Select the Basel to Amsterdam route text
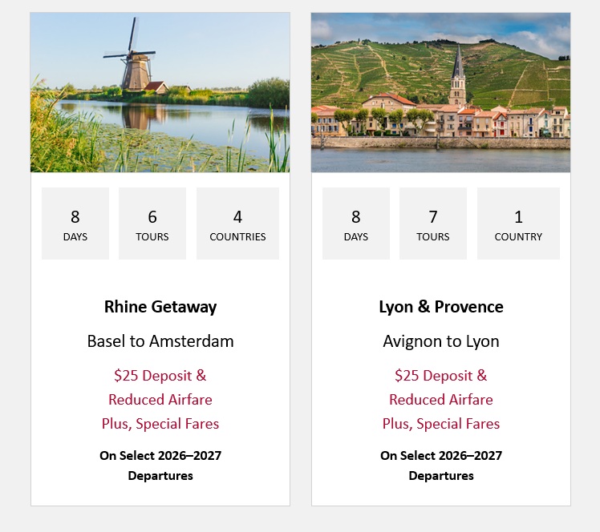Viewport: 600px width, 532px height. coord(160,341)
